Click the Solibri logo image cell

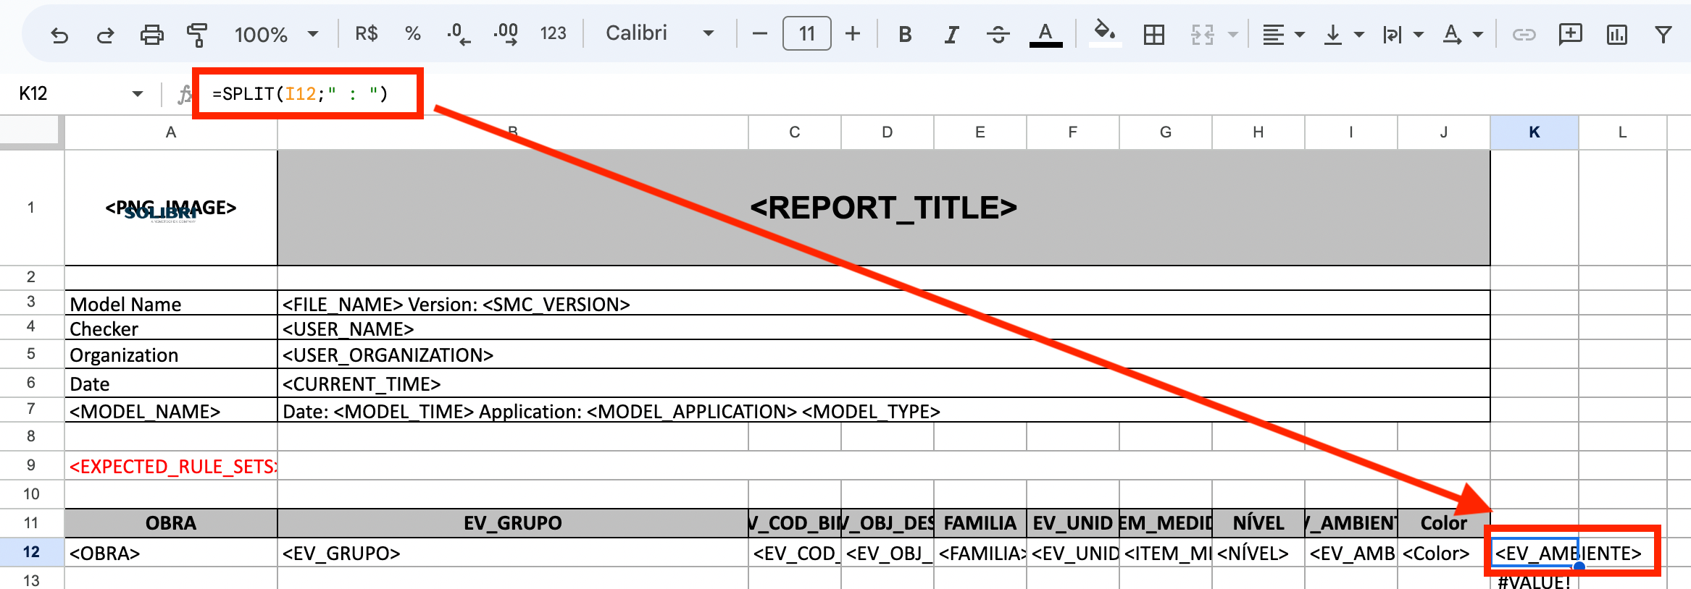pos(171,208)
